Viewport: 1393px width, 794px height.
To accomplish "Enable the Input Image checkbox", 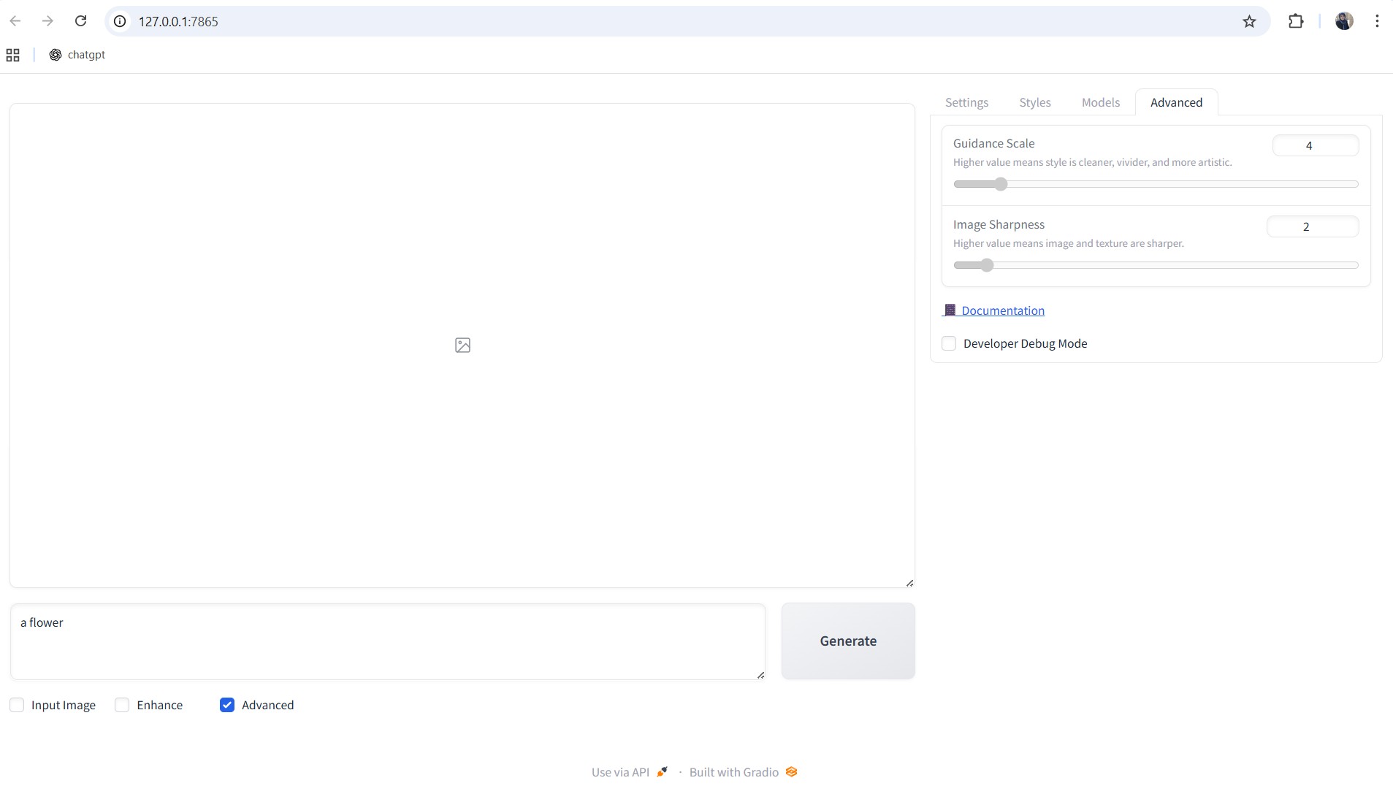I will (x=17, y=705).
